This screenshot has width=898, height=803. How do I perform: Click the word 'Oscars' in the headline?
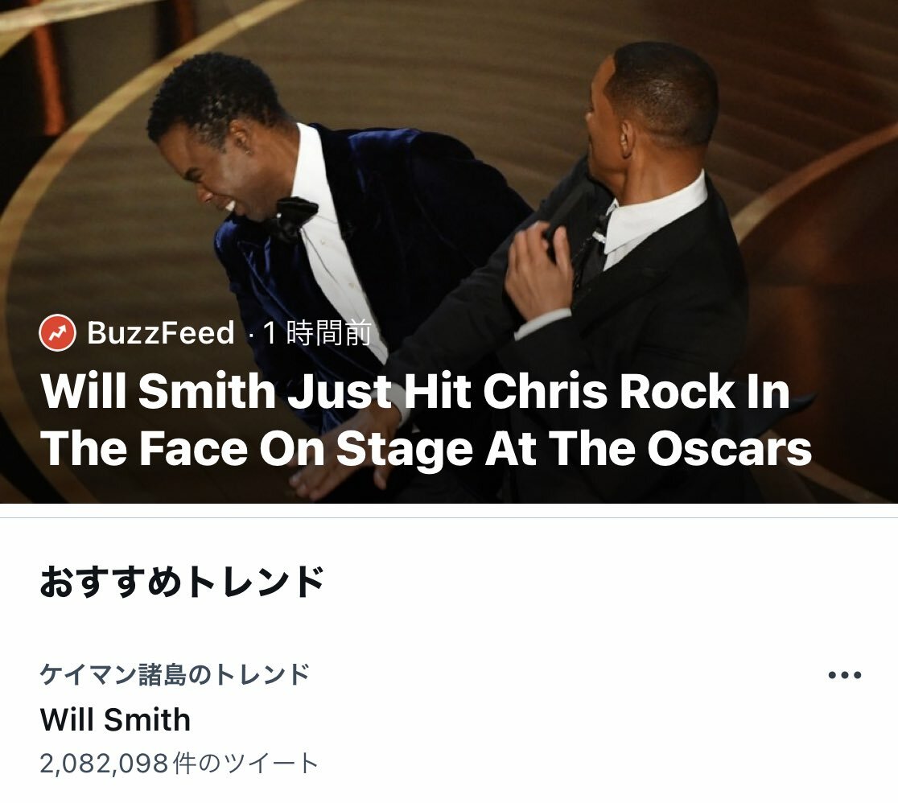pos(730,449)
